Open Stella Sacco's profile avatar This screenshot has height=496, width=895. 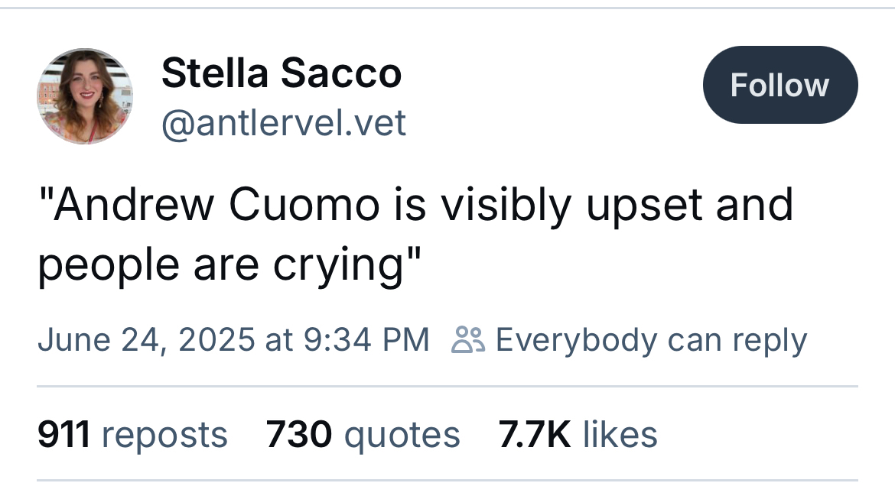tap(85, 96)
